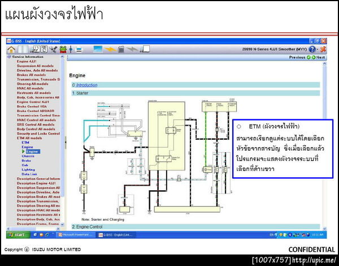The image size is (339, 266).
Task: Select Description Steering All models entry
Action: click(38, 206)
